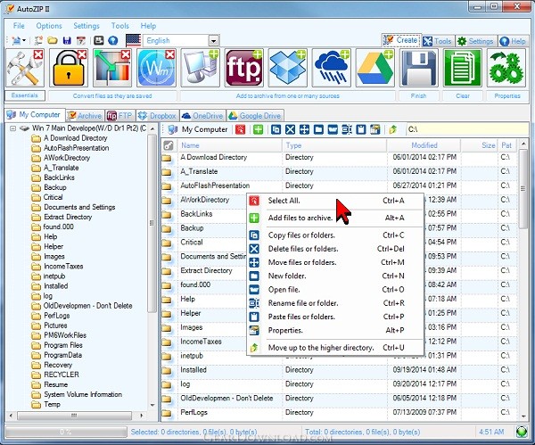Click the small blue save disk icon
The width and height of the screenshot is (535, 445).
pos(67,41)
